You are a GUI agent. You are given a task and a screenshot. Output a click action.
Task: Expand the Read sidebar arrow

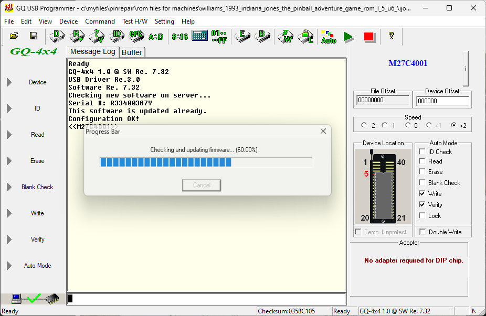coord(9,135)
